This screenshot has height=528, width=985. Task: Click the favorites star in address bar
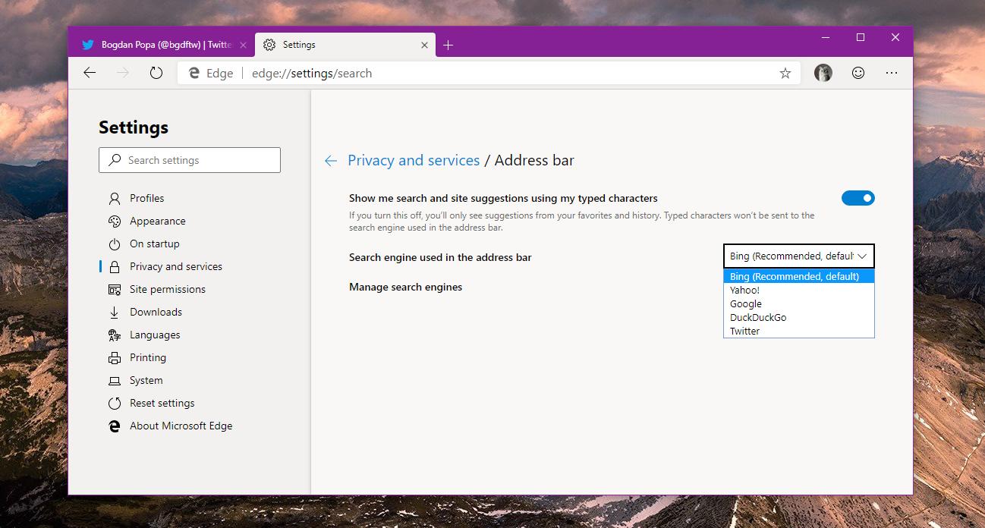tap(785, 73)
